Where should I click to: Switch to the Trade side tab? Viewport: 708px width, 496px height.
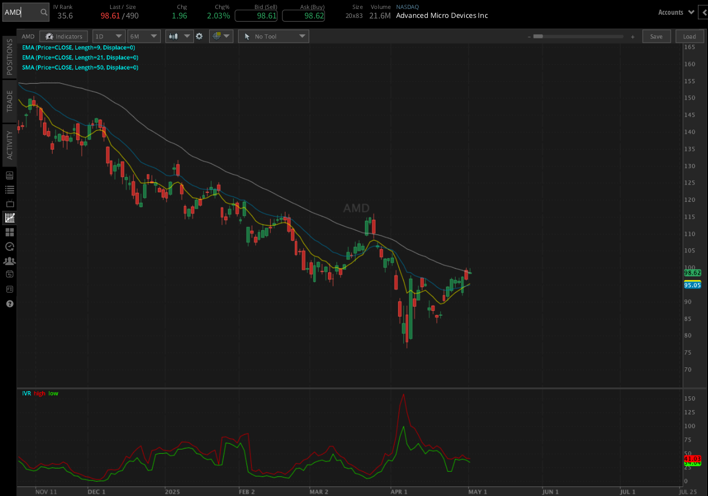pyautogui.click(x=9, y=101)
